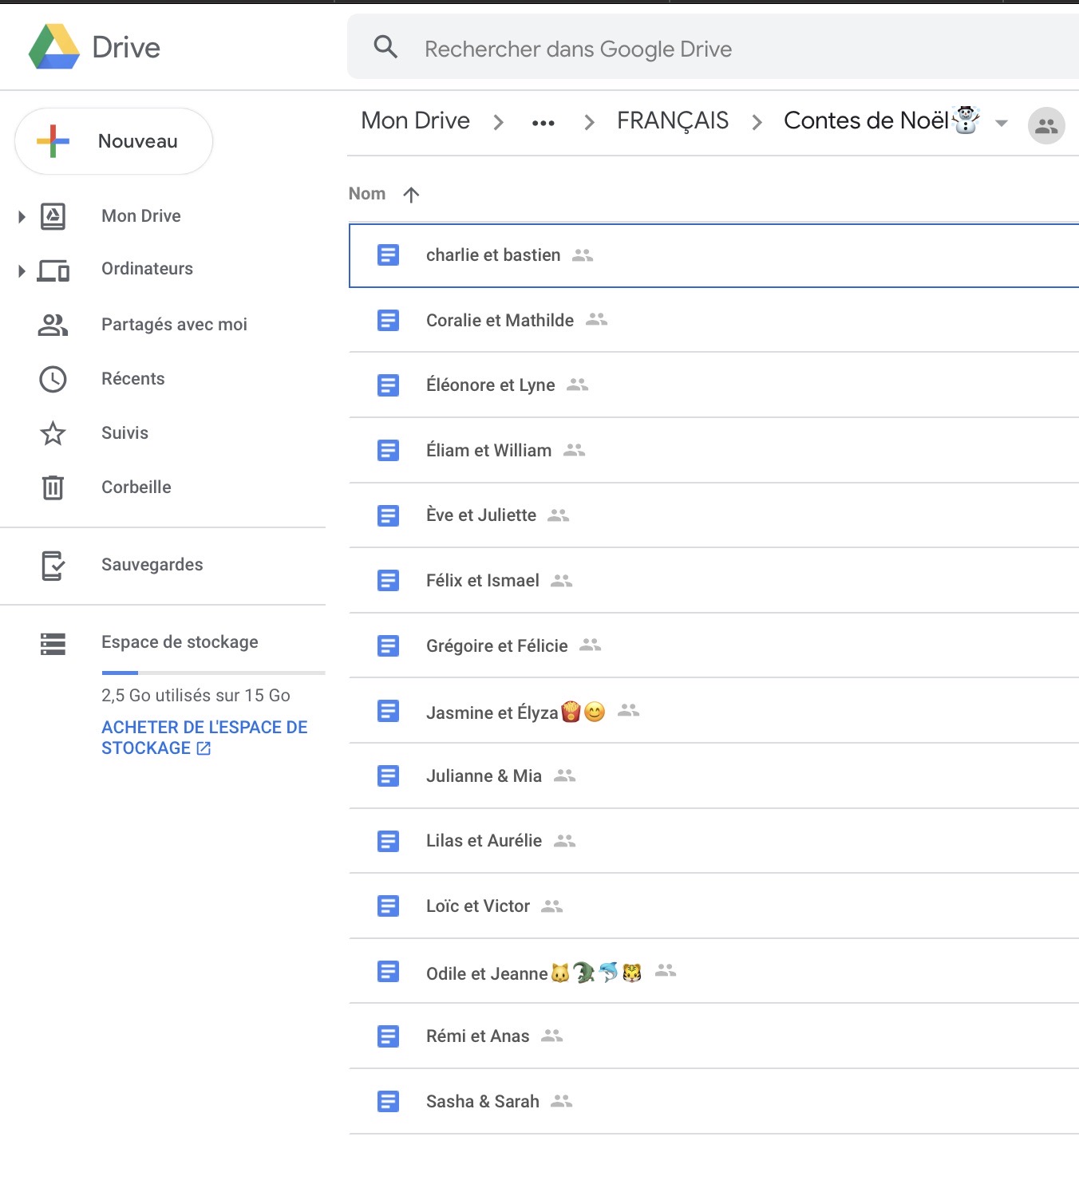The width and height of the screenshot is (1079, 1180).
Task: Click the Docs icon for Coralie et Mathilde
Action: coord(388,321)
